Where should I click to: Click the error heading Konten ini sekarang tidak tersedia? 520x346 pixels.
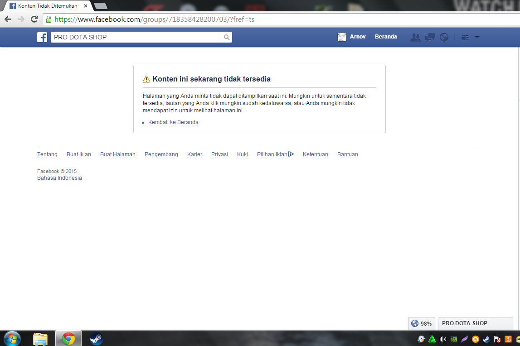[212, 79]
